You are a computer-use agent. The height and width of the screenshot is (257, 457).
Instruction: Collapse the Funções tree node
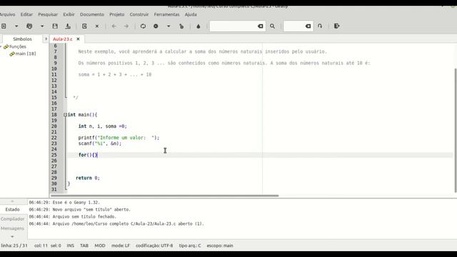(x=1, y=46)
